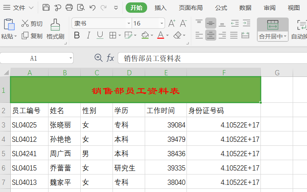Switch to the 插入 tab
The image size is (307, 192).
161,8
